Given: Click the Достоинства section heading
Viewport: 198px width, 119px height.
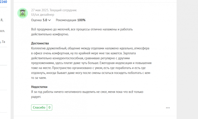Looking at the screenshot, I should [40, 43].
